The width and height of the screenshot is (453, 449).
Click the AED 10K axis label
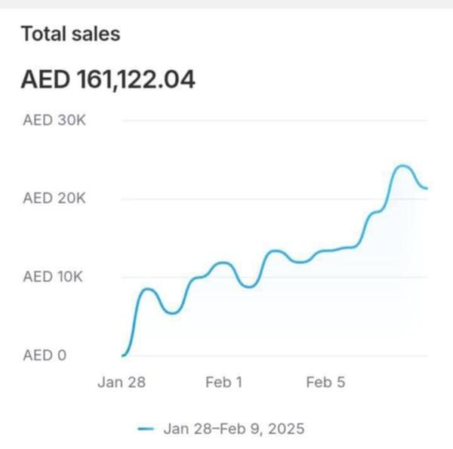54,277
